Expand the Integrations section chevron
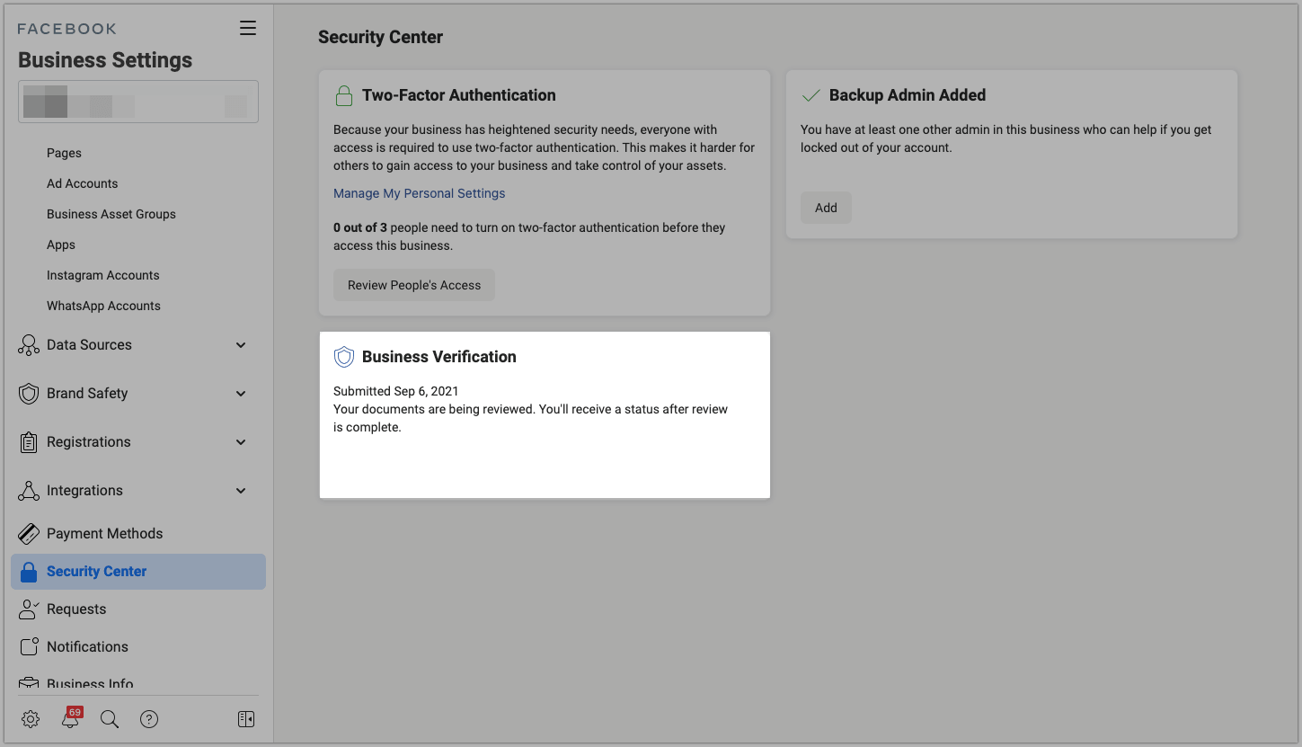The width and height of the screenshot is (1302, 747). click(x=240, y=491)
